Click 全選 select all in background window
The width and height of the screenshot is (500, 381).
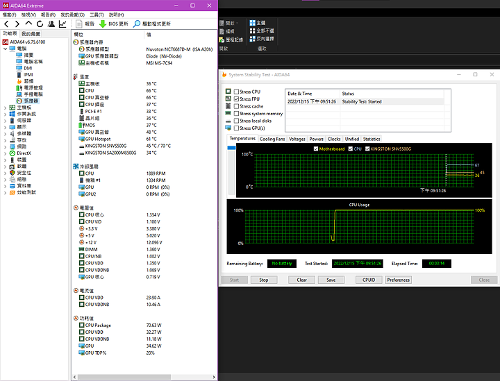[258, 23]
